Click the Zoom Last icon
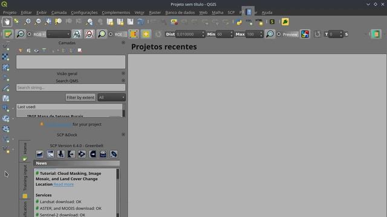 pyautogui.click(x=89, y=22)
